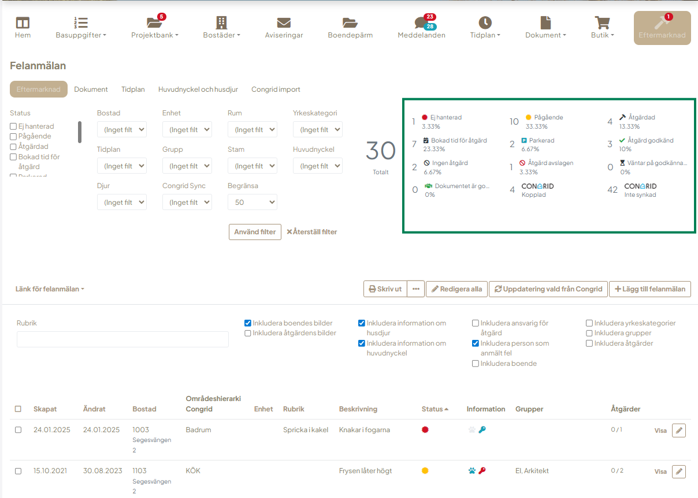Open Aviseringar envelope icon
The width and height of the screenshot is (698, 498).
(284, 23)
